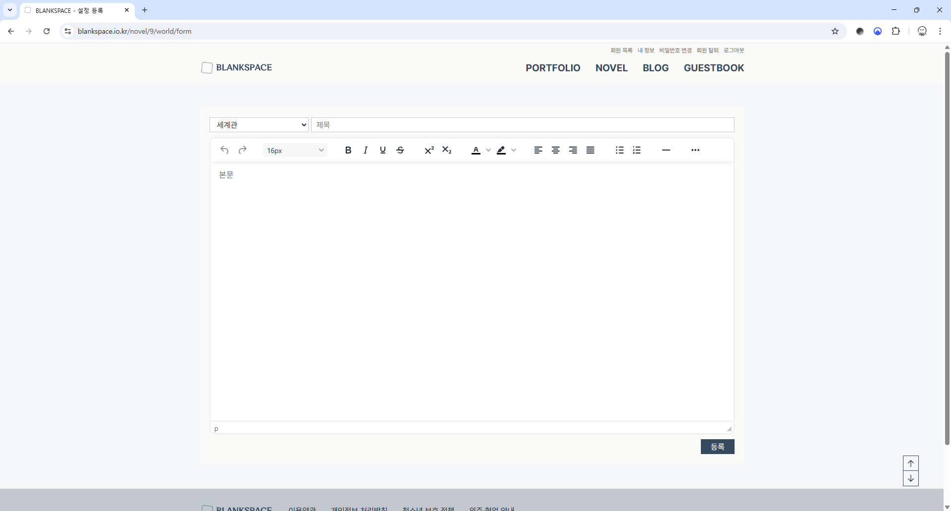Click the 제목 title input field
This screenshot has height=511, width=951.
(523, 125)
